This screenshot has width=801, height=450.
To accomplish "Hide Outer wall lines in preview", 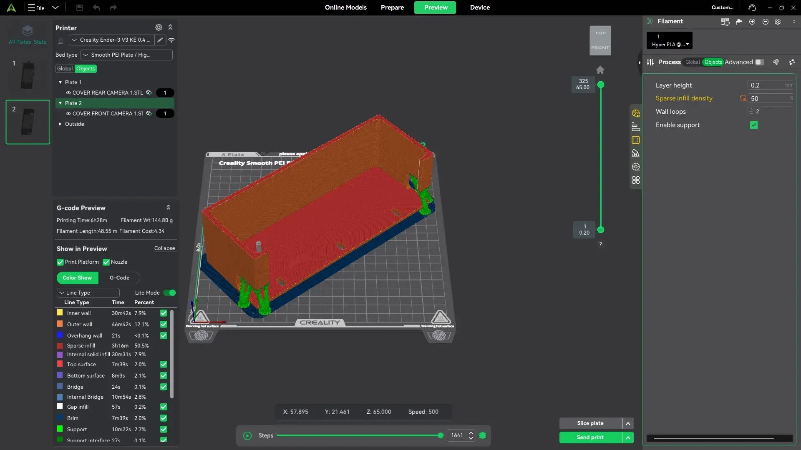I will tap(164, 325).
